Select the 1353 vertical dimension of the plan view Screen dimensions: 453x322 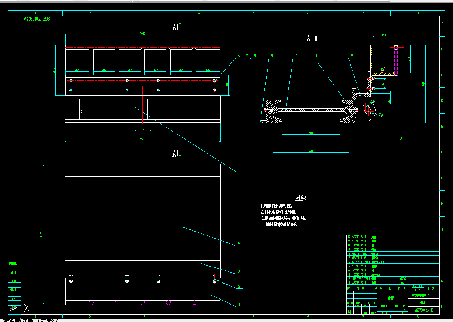point(41,234)
